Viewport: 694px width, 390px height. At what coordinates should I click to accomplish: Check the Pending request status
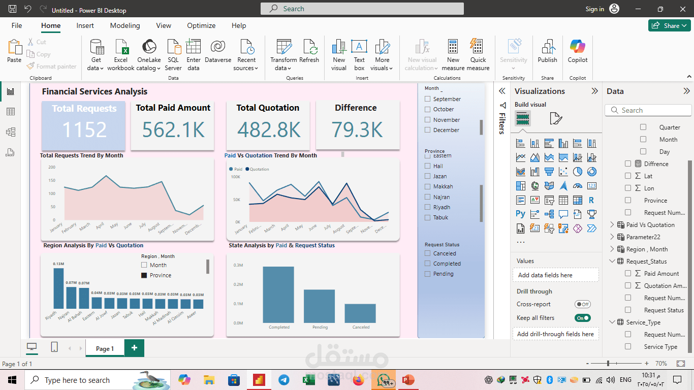[428, 274]
